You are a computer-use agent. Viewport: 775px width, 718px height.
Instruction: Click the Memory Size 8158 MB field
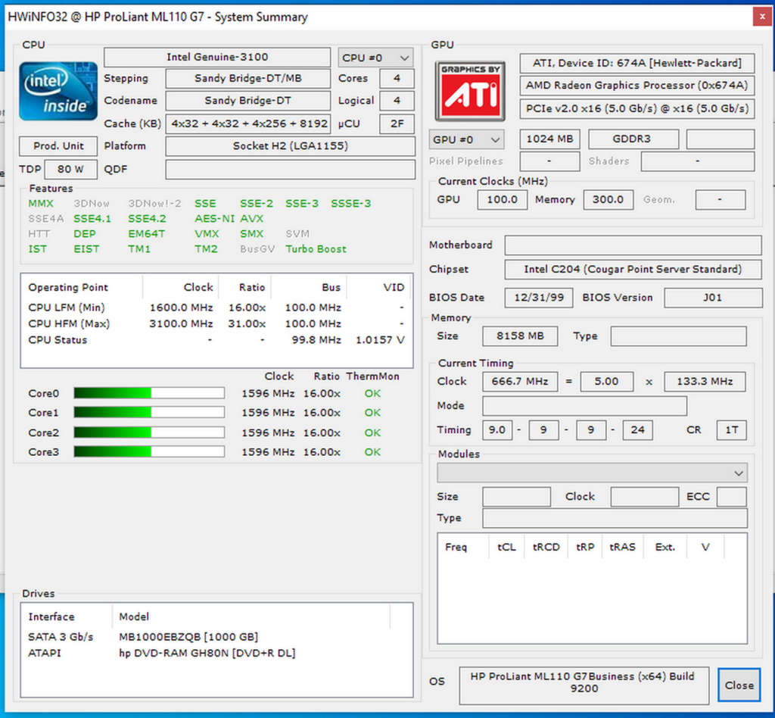coord(519,336)
